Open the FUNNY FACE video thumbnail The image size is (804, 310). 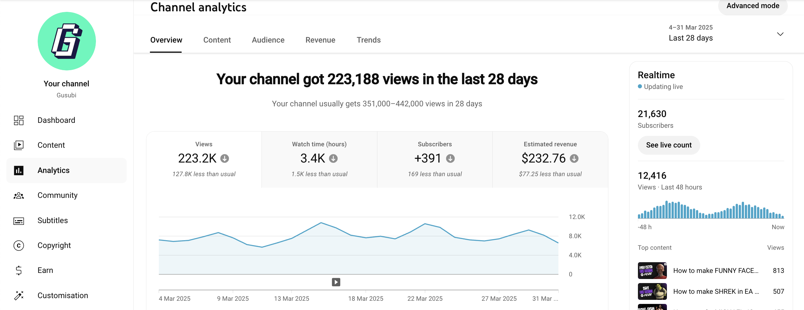[x=652, y=270]
